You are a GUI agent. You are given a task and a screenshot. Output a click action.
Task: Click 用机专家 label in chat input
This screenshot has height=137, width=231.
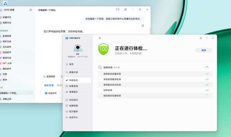[x=49, y=85]
